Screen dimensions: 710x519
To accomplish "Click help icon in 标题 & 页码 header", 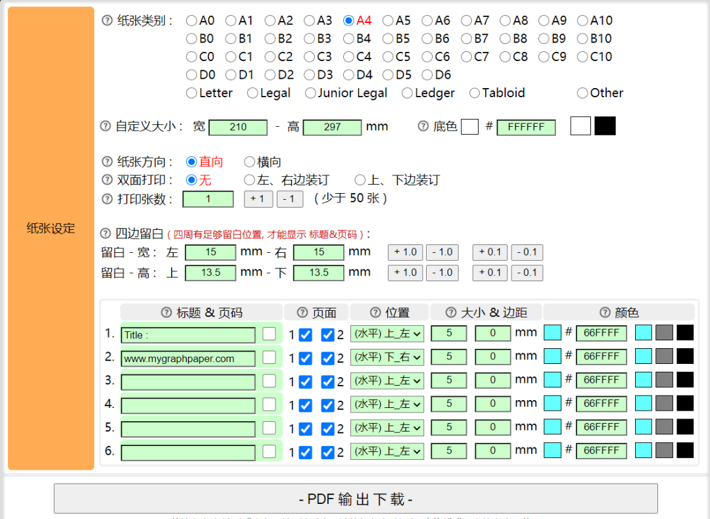I will (166, 313).
